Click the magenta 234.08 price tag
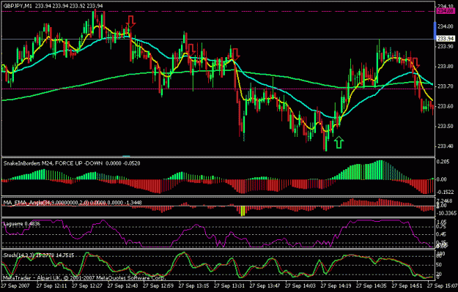Viewport: 458px width, 292px height. [446, 11]
